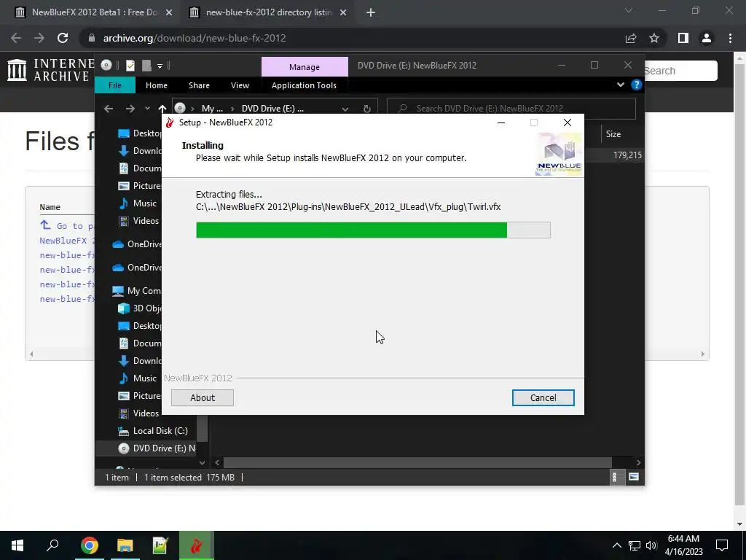Click the archive.org address bar

[352, 38]
